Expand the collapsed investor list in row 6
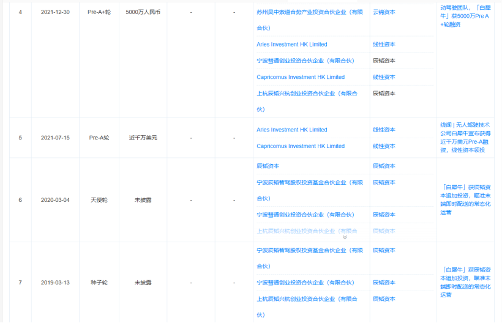The height and width of the screenshot is (323, 502). [345, 237]
